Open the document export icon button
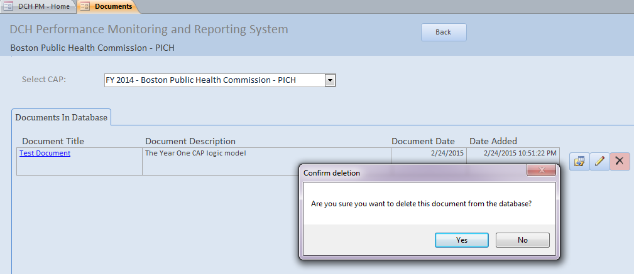634x274 pixels. click(x=579, y=161)
